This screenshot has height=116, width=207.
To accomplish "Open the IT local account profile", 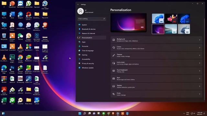I will [x=85, y=11].
